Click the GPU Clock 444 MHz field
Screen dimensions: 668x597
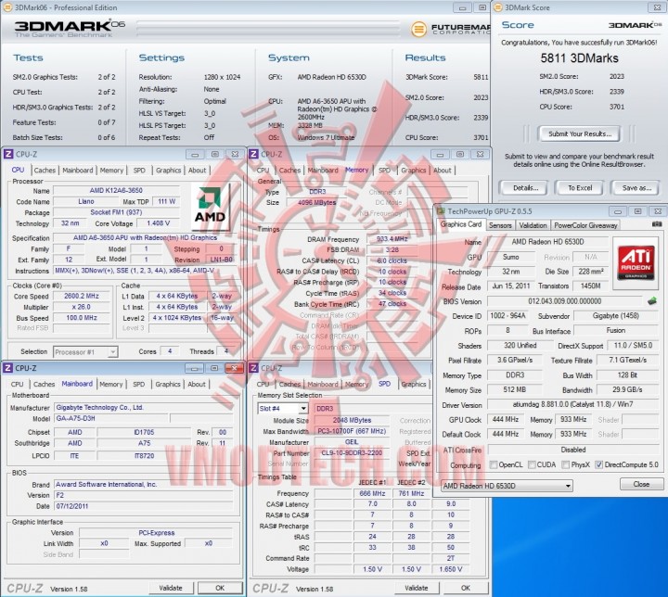(x=506, y=420)
